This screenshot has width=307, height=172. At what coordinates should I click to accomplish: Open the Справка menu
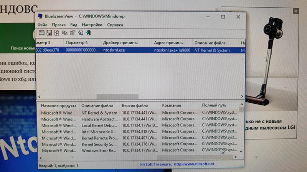click(115, 25)
